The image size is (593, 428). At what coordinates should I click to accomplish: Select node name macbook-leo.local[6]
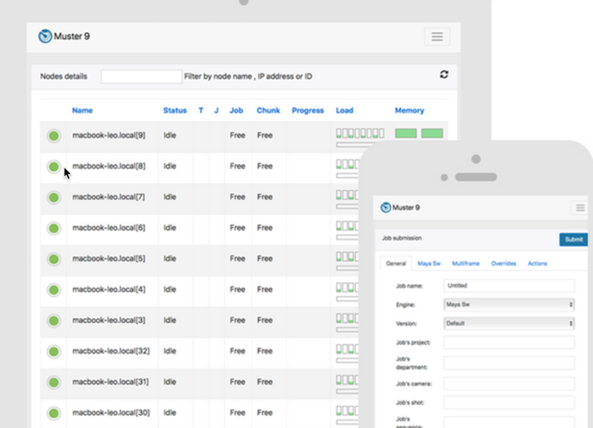click(109, 228)
